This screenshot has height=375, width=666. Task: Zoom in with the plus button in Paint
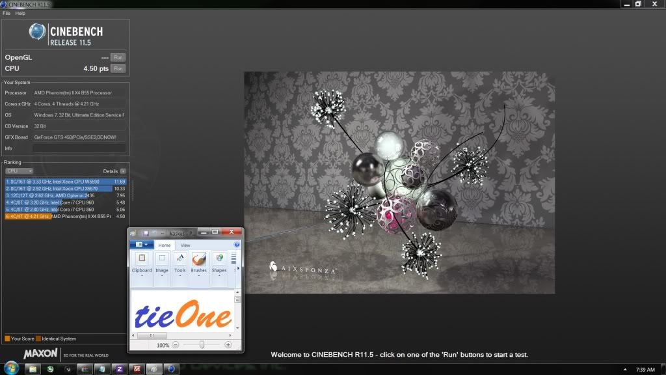(228, 345)
